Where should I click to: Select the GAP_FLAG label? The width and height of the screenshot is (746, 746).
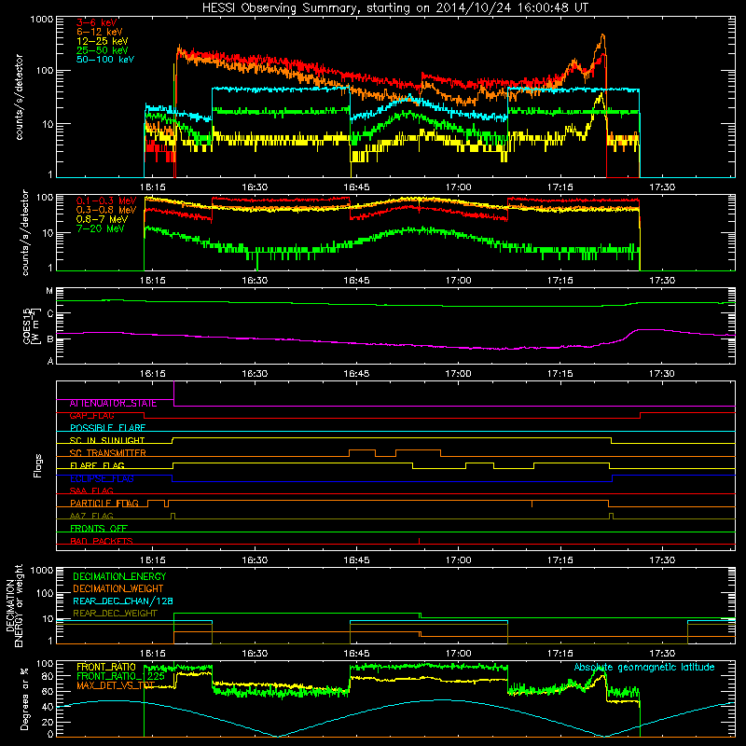(91, 416)
